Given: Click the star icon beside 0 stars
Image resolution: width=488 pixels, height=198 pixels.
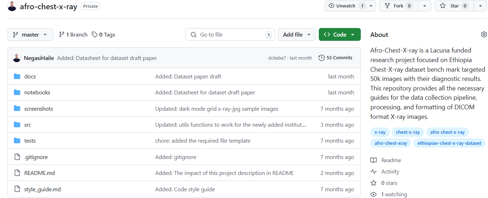Looking at the screenshot, I should click(373, 183).
